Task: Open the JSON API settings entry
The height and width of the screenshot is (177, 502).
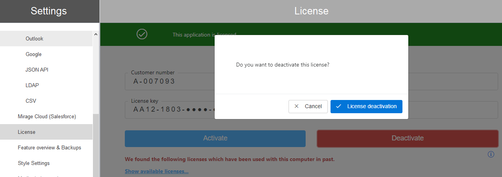Action: click(37, 70)
